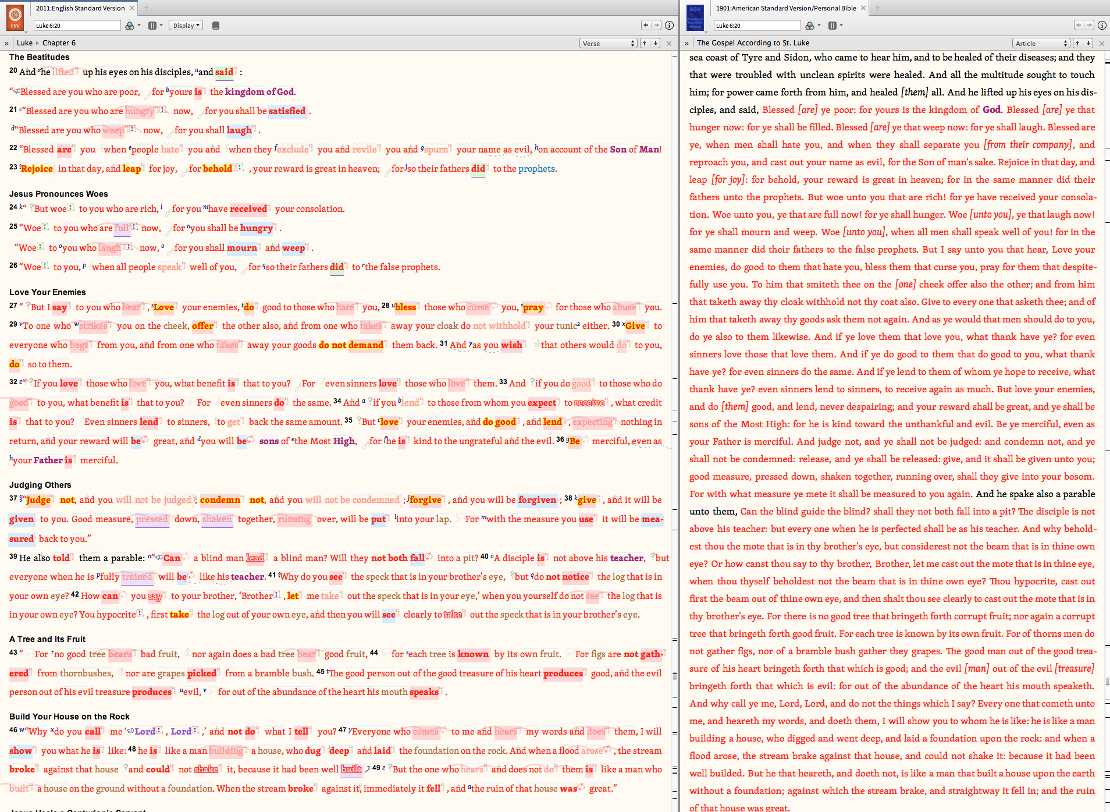The height and width of the screenshot is (812, 1110).
Task: Click The Gospel According to St. Luke breadcrumb
Action: point(753,43)
